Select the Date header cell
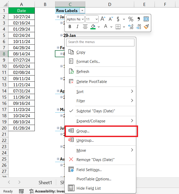179x194 pixels. (x=22, y=11)
